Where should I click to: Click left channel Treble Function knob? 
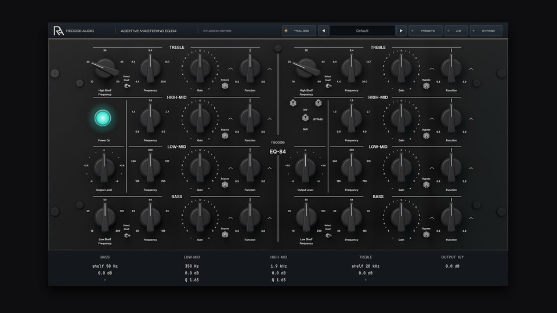pyautogui.click(x=249, y=68)
